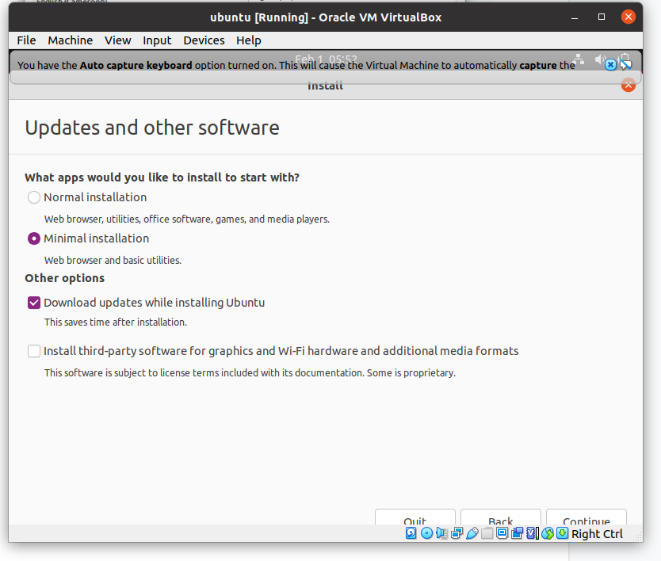Click the recording status icon
The image size is (661, 561).
click(x=518, y=533)
